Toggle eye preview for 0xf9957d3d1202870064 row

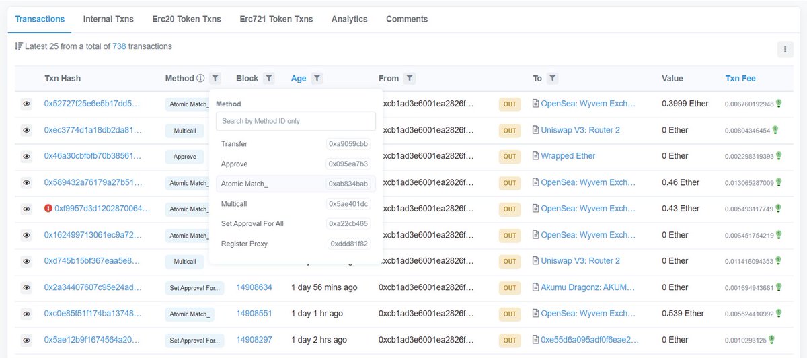point(26,209)
